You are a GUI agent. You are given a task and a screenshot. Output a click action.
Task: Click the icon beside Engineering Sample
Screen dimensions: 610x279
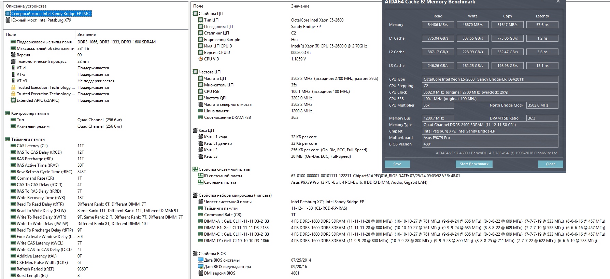tap(201, 40)
